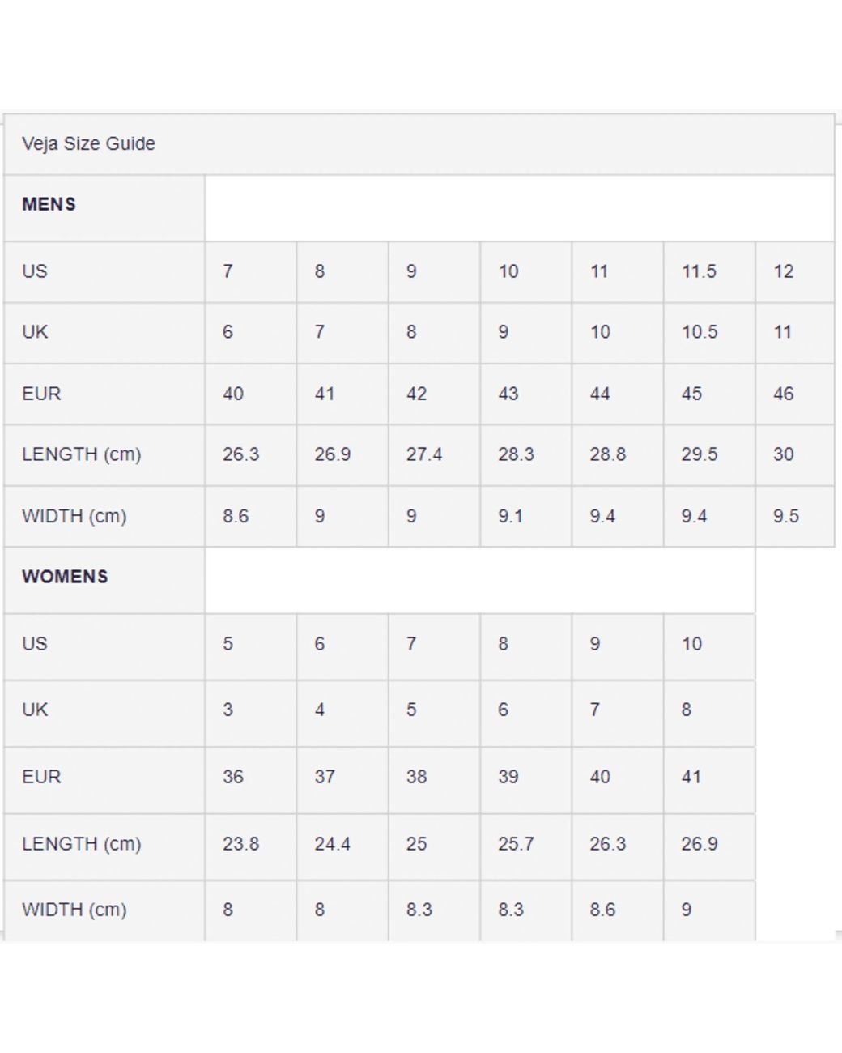Click men's length 28.3 cell
This screenshot has height=1053, width=842.
[525, 454]
